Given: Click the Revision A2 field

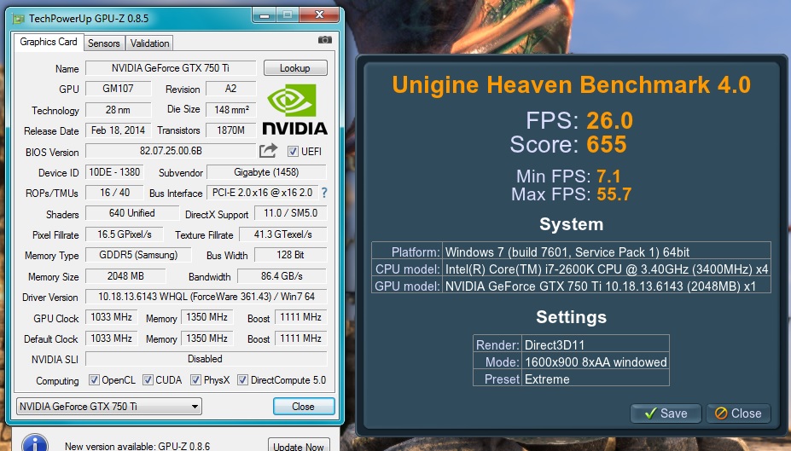Looking at the screenshot, I should click(x=231, y=89).
